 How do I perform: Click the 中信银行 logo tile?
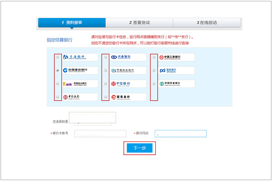[x=128, y=84]
